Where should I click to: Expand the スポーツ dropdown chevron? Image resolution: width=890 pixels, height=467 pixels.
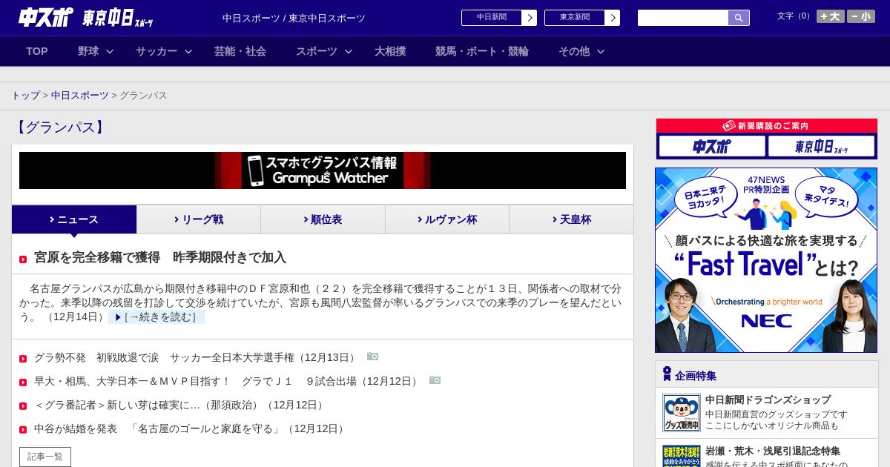click(349, 51)
